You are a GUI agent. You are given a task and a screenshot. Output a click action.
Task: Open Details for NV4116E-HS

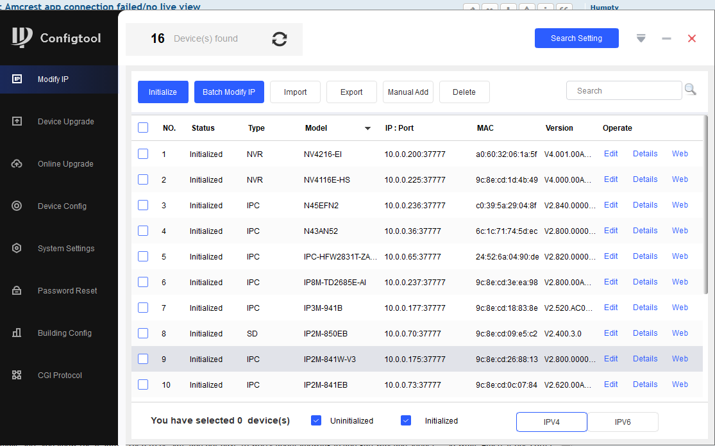[644, 179]
